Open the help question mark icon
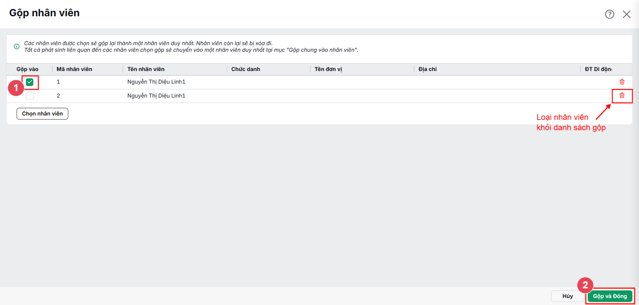Viewport: 639px width, 305px height. [x=609, y=14]
